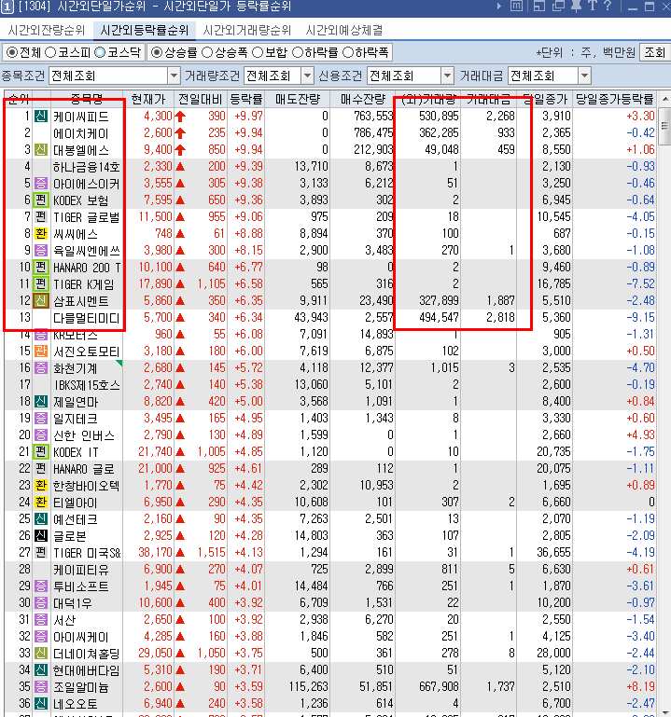Click the 증 badge beside 조일알미늄
The height and width of the screenshot is (717, 671).
point(41,686)
